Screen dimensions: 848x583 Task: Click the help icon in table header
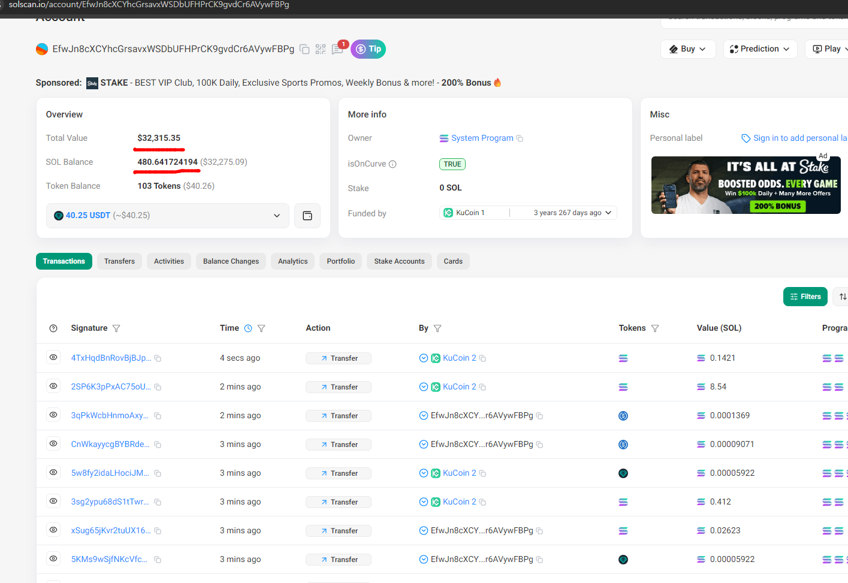tap(53, 328)
